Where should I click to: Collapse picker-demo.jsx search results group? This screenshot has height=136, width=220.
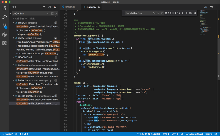[13, 96]
